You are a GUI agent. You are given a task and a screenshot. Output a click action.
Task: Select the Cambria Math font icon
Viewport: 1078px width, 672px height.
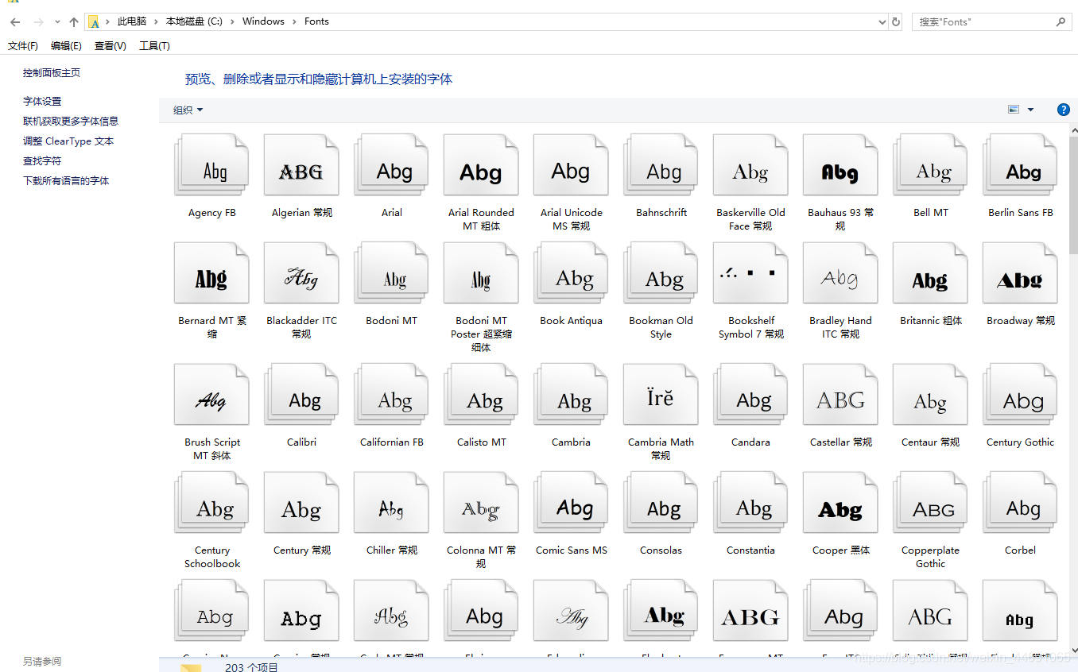tap(661, 395)
